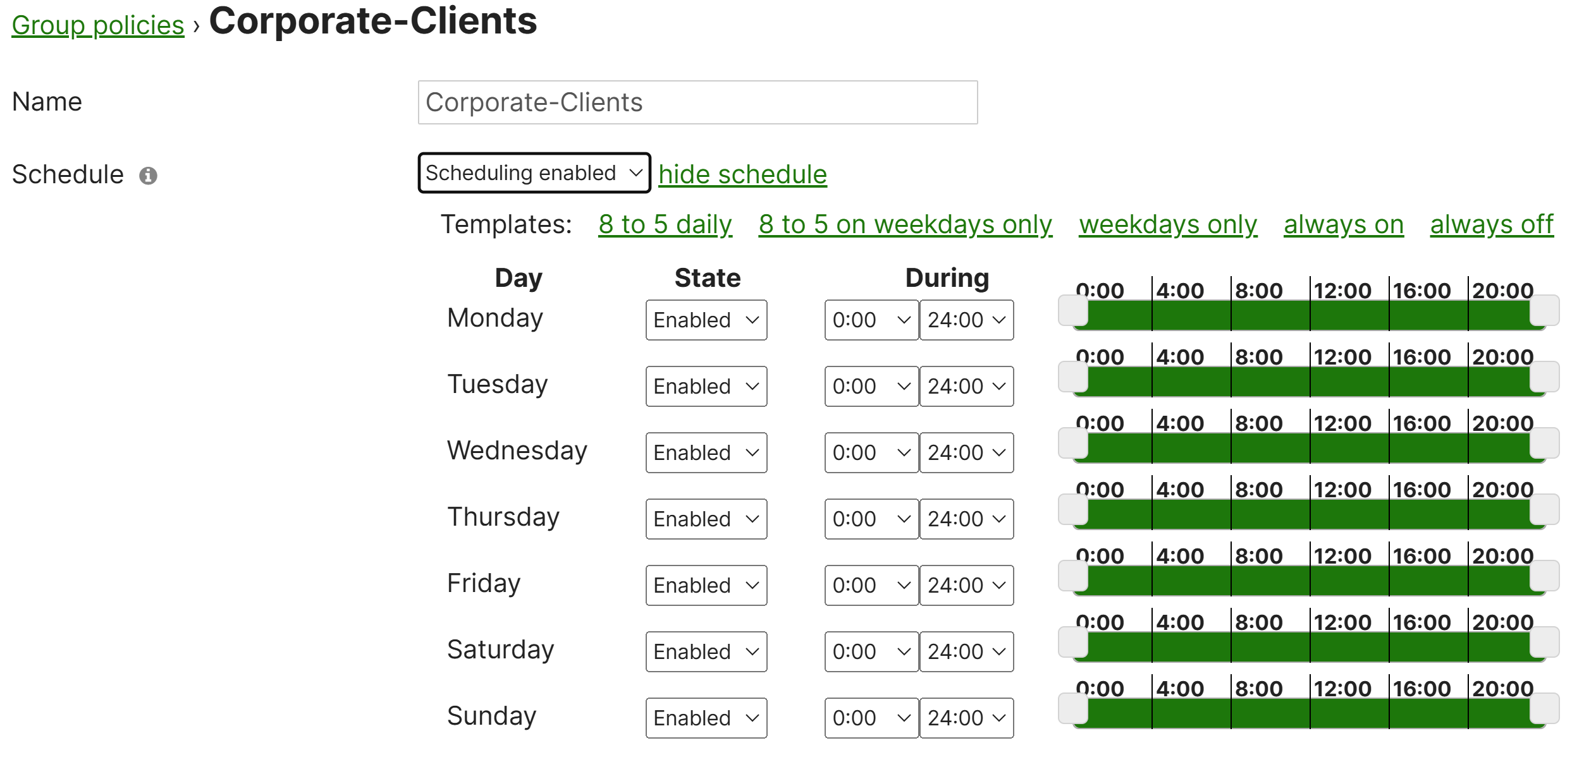
Task: Apply 8 to 5 on weekdays only template
Action: (x=906, y=224)
